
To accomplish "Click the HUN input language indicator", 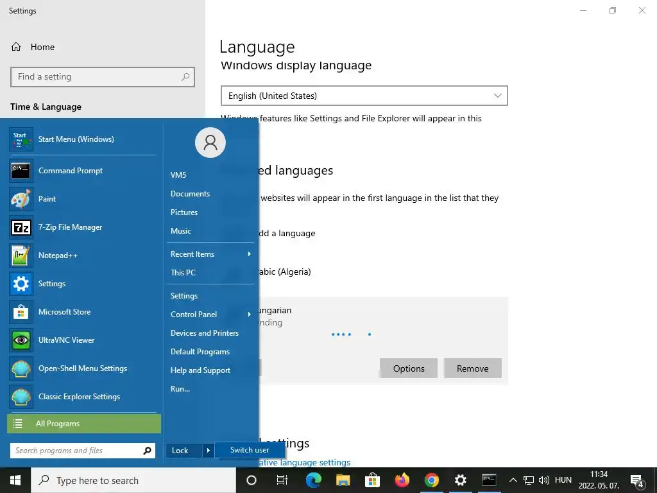I will 563,480.
